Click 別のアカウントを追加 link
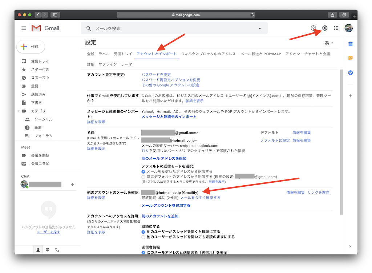The width and height of the screenshot is (372, 273). click(x=160, y=216)
